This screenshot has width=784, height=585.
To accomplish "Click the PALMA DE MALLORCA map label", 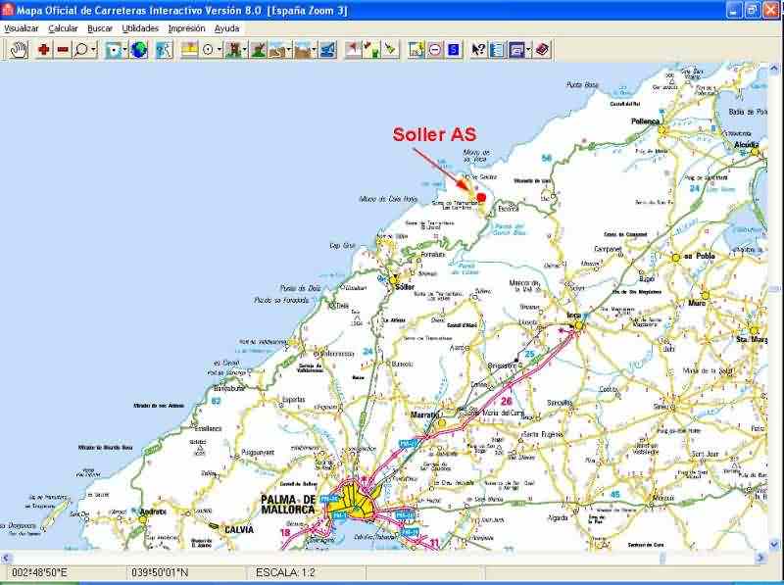I will 288,505.
